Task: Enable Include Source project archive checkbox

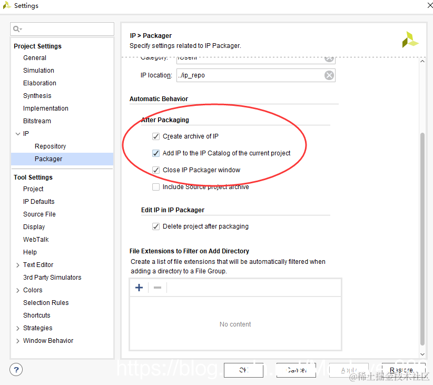Action: (156, 187)
